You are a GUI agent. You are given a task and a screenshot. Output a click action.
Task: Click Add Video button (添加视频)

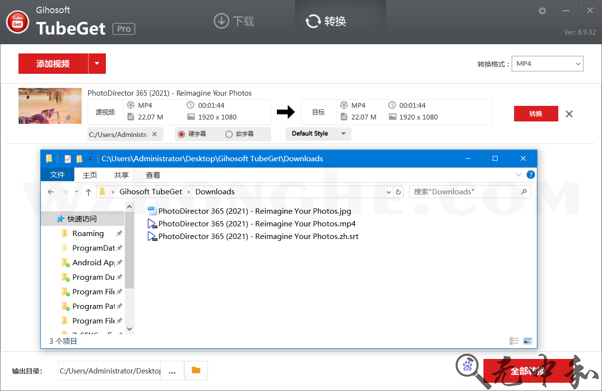tap(53, 64)
